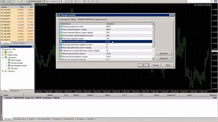Click the parameter list scrollbar down arrow
Viewport: 218px width, 122px height.
click(153, 59)
